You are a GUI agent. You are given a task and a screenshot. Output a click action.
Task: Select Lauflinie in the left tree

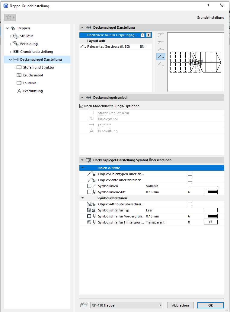pos(30,83)
